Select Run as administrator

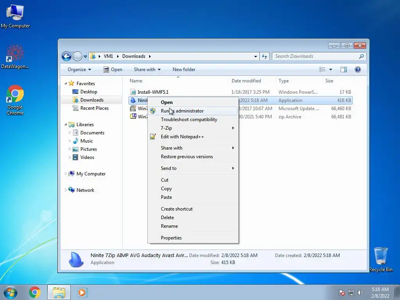(x=193, y=111)
